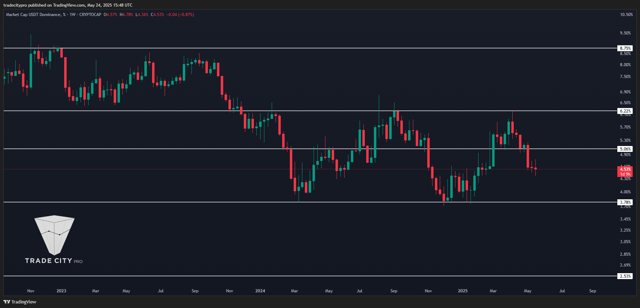Image resolution: width=640 pixels, height=308 pixels.
Task: Click the change value −0.04 (−0.87%)
Action: pos(180,15)
